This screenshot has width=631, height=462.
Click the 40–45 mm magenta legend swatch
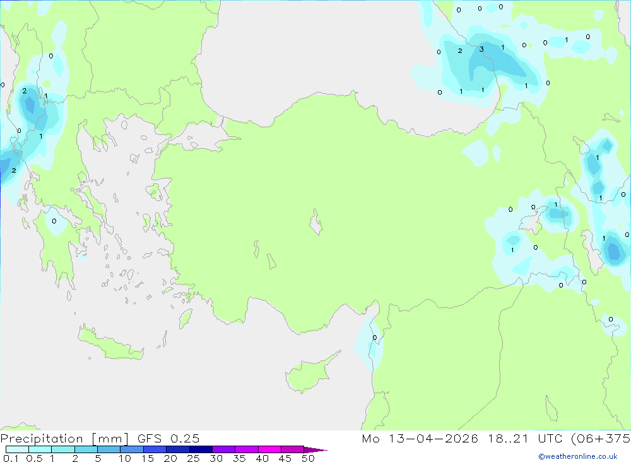click(x=269, y=449)
